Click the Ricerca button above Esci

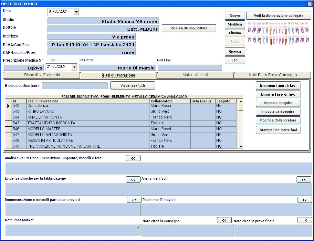point(235,51)
